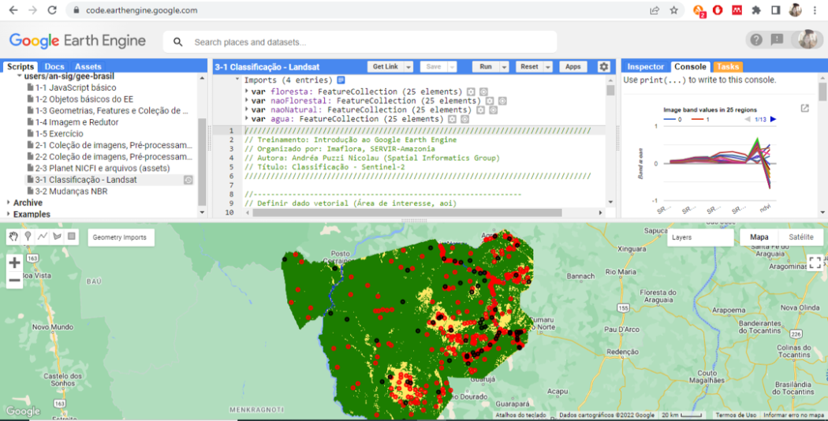Click the code editor horizontal scrollbar
This screenshot has width=828, height=421.
407,212
